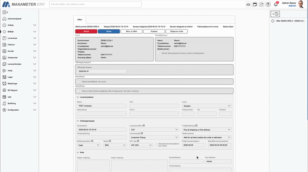Open Instrumentpanel home icon
Image resolution: width=308 pixels, height=172 pixels.
(4, 19)
